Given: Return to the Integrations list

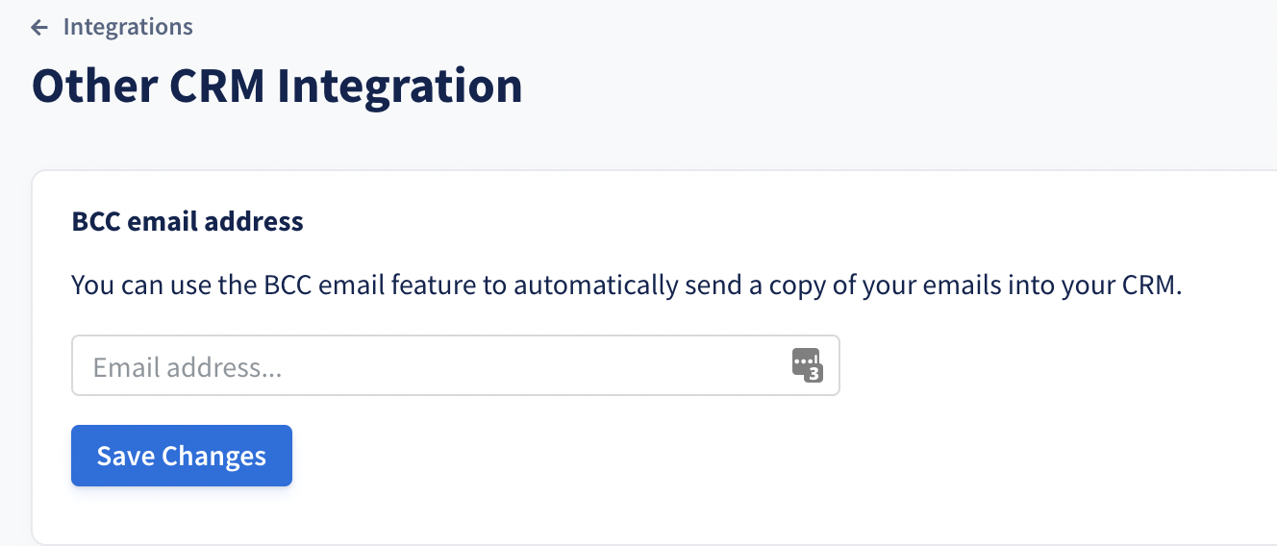Looking at the screenshot, I should tap(128, 27).
